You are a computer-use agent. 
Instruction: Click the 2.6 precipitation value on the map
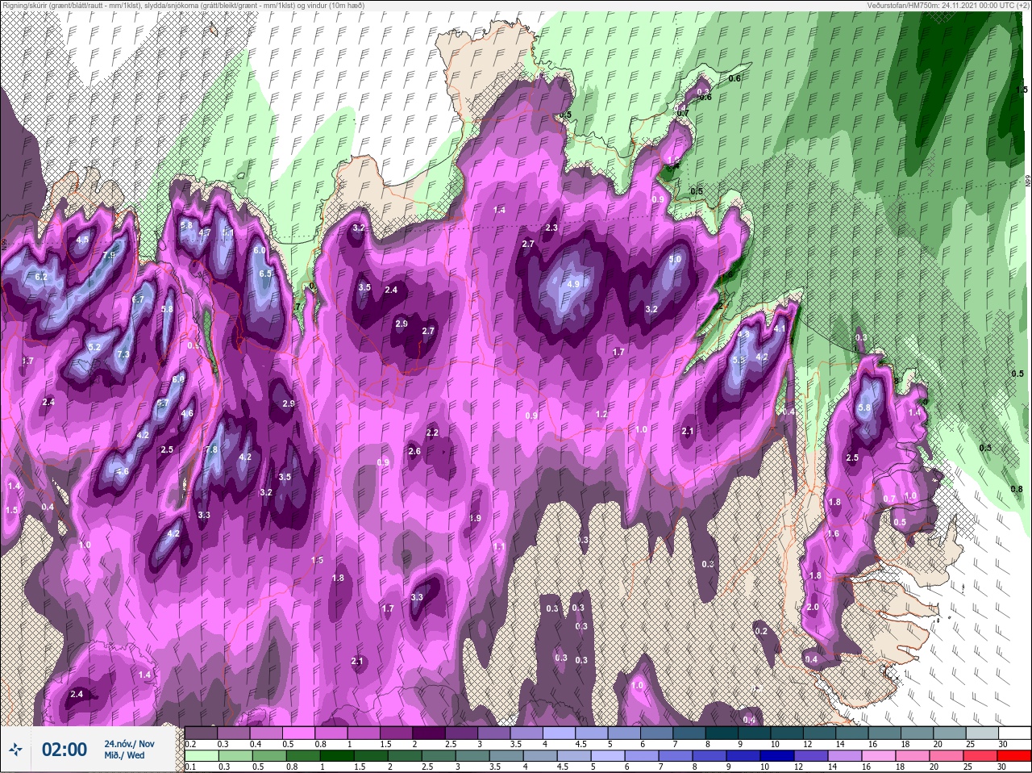click(x=414, y=452)
